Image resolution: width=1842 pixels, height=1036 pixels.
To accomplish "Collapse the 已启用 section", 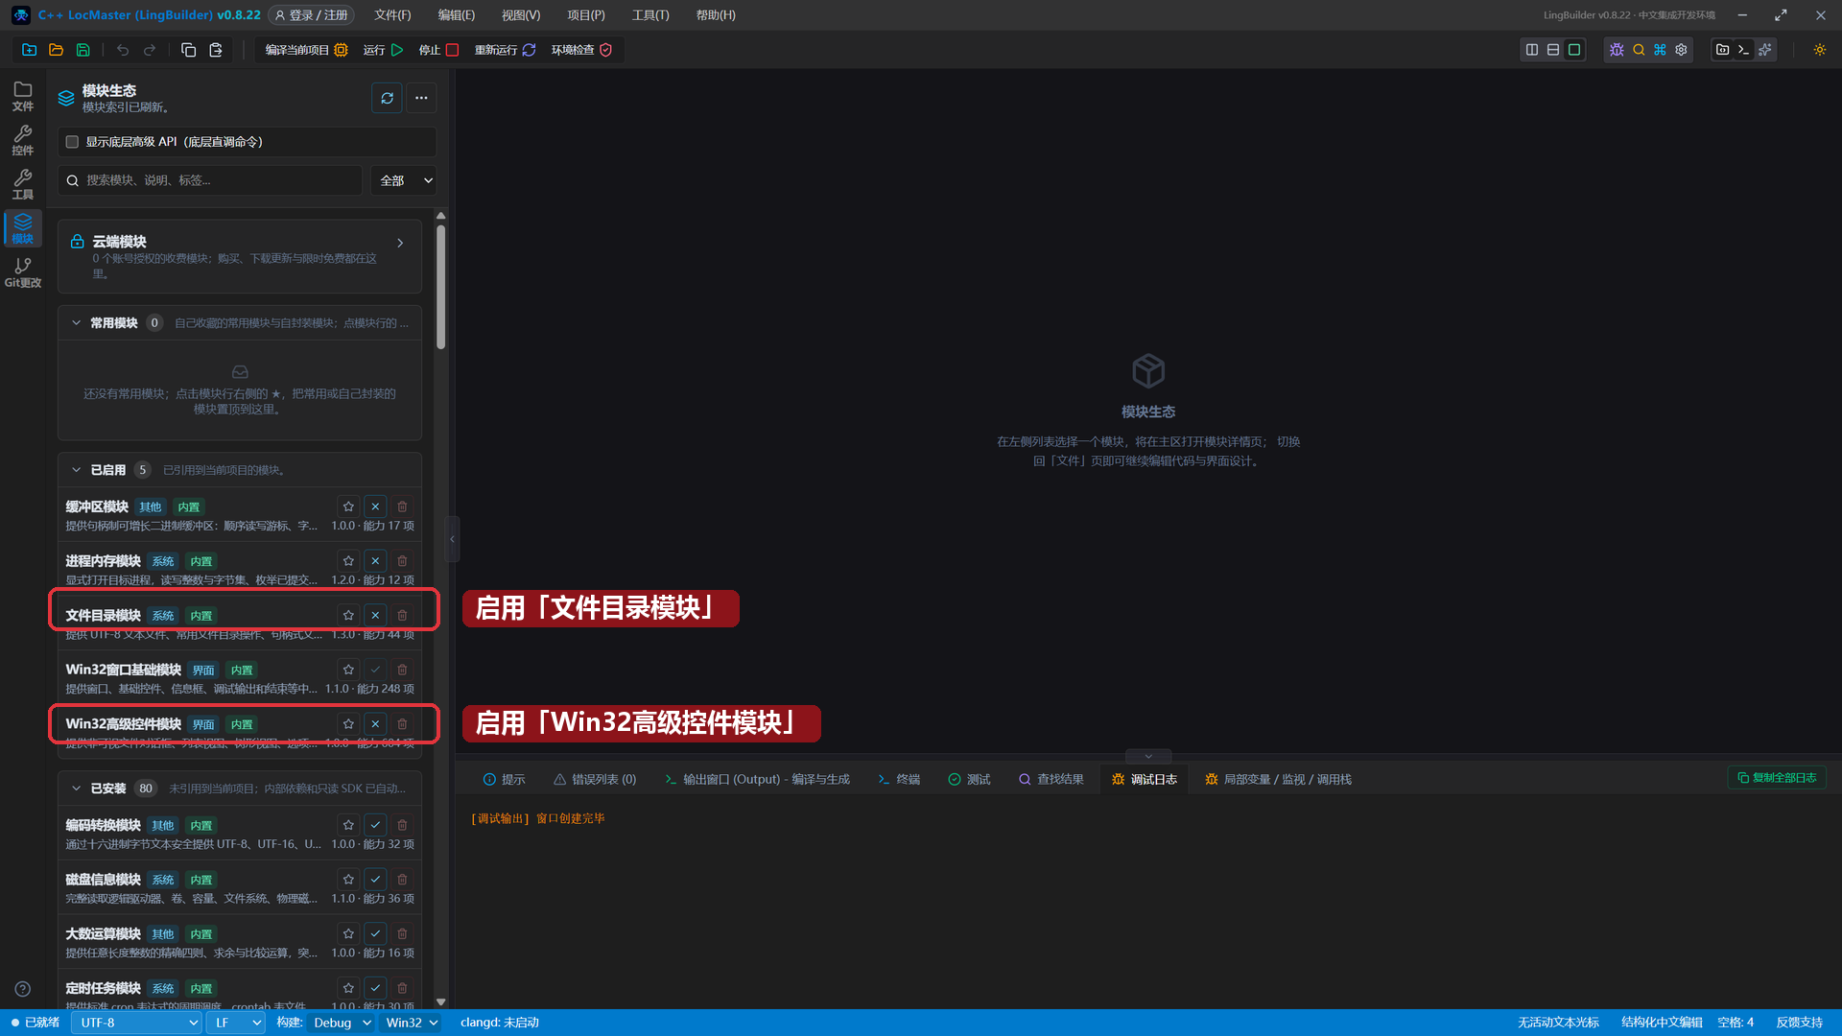I will coord(76,470).
